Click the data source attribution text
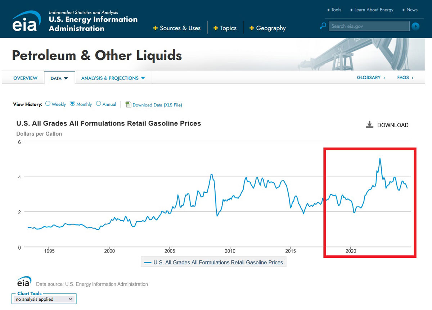432x310 pixels. [92, 284]
